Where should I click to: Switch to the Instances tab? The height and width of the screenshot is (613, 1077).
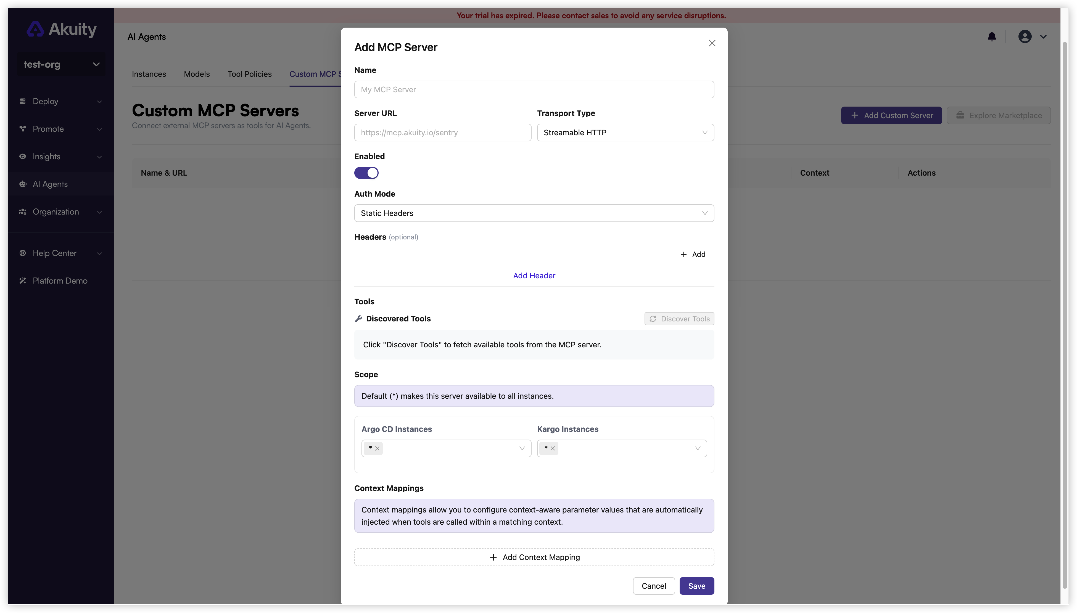point(149,74)
